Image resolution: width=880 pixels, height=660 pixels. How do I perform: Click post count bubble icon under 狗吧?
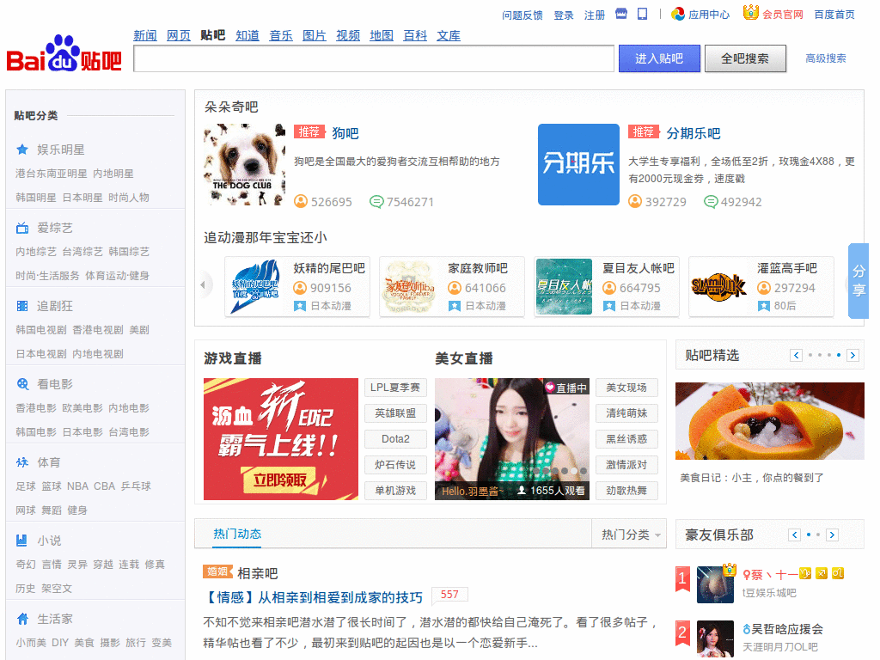click(x=376, y=201)
